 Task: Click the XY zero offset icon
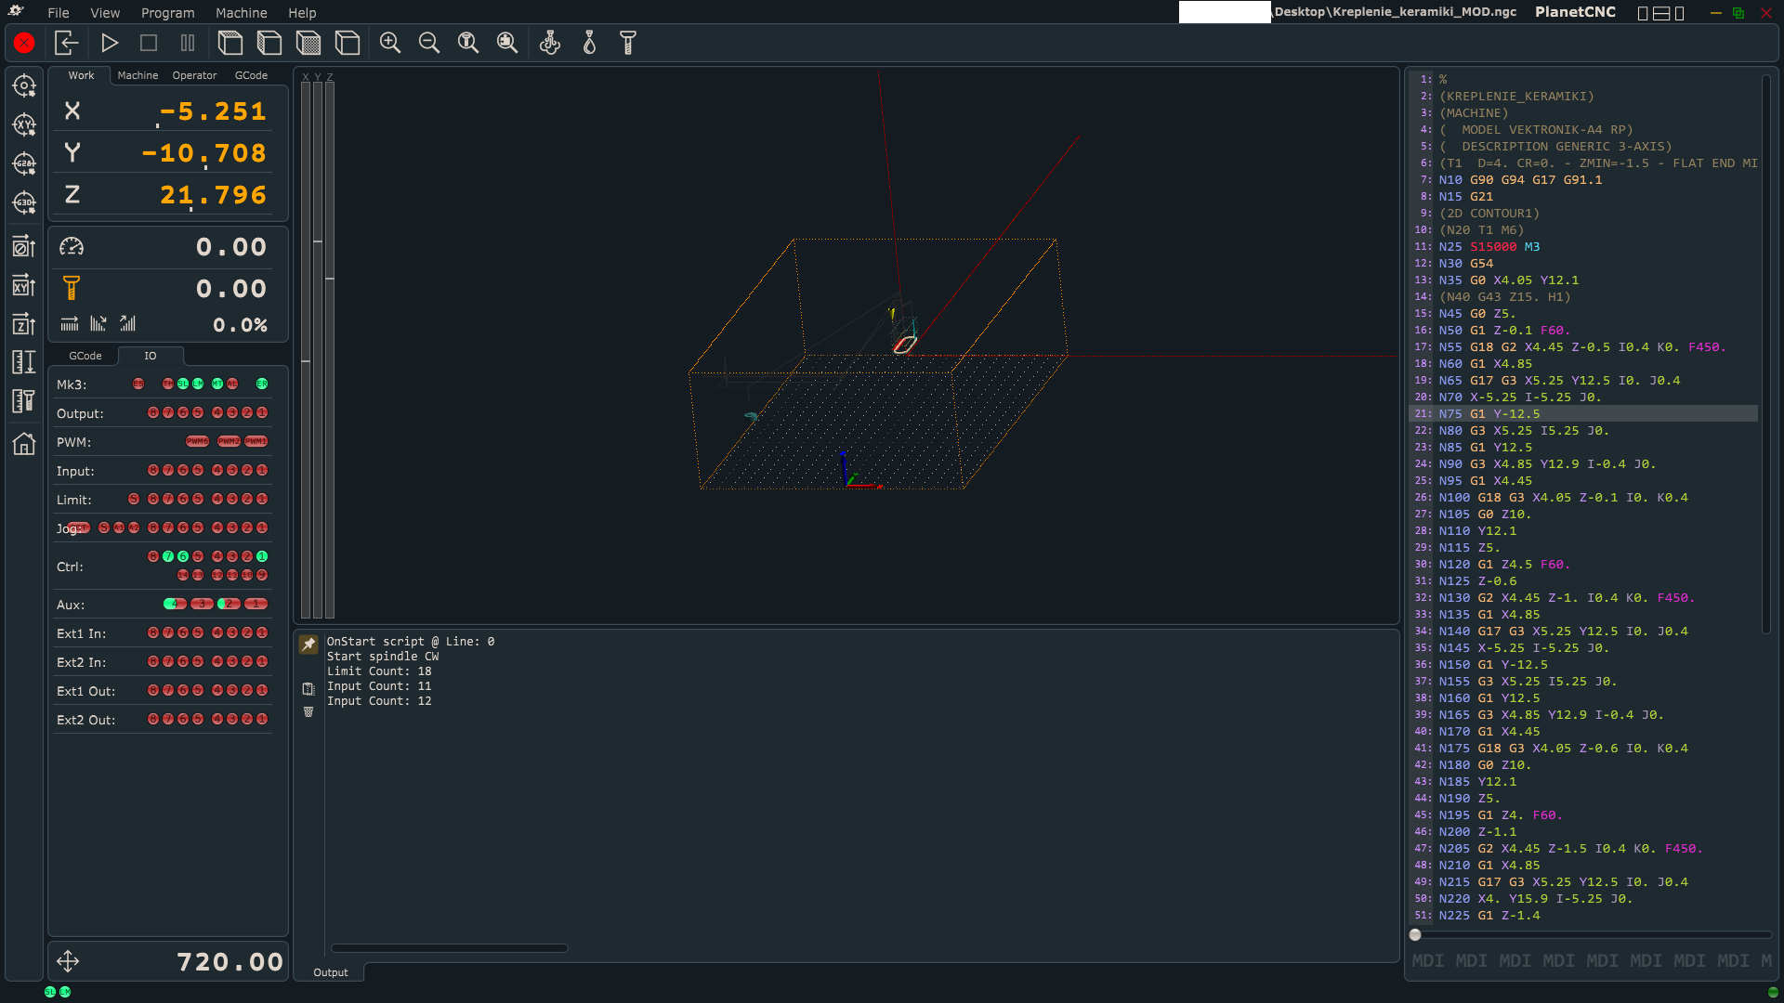(24, 285)
